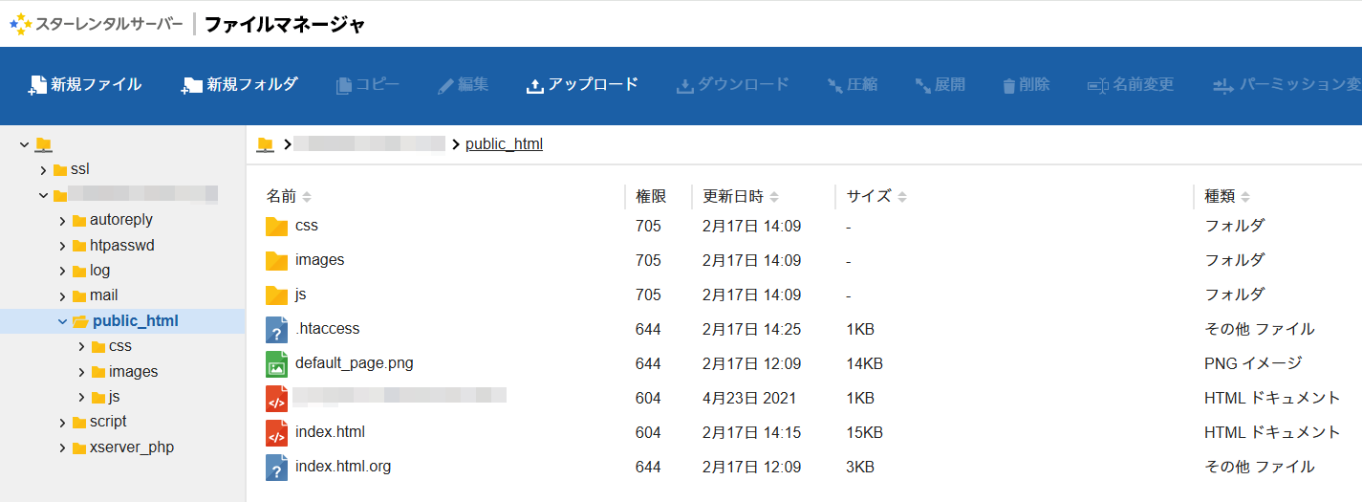
Task: Select the default_page.png file name
Action: coord(355,363)
